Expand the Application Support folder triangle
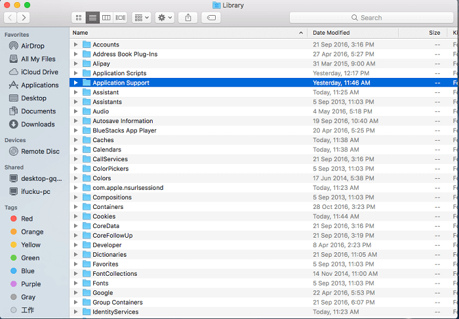 [76, 83]
